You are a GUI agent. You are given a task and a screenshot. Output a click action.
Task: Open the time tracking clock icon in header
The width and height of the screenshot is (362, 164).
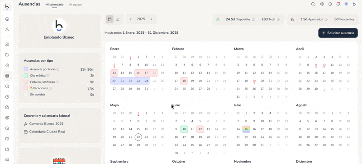click(330, 4)
